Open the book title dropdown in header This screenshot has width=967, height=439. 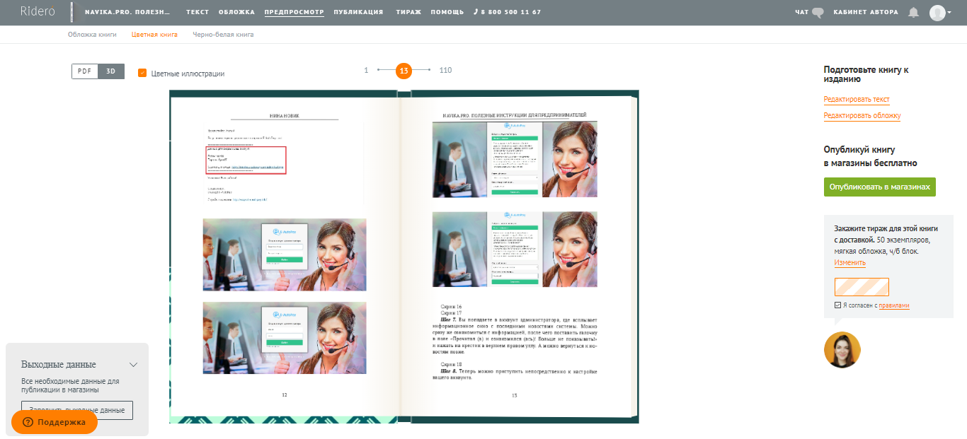(x=127, y=13)
